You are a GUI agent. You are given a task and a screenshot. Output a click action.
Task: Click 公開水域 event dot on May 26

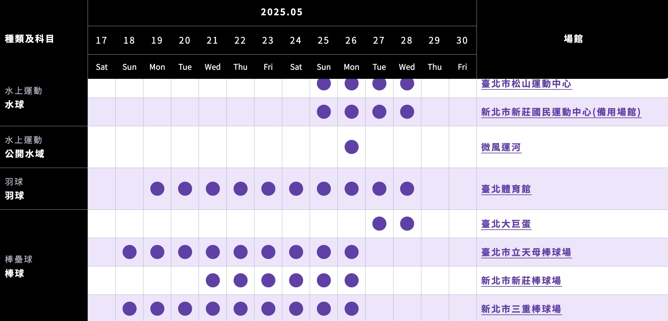click(x=351, y=147)
